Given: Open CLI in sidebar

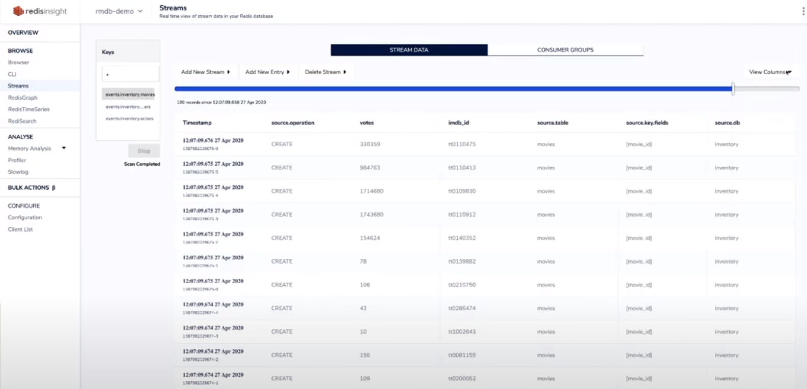Looking at the screenshot, I should (12, 74).
